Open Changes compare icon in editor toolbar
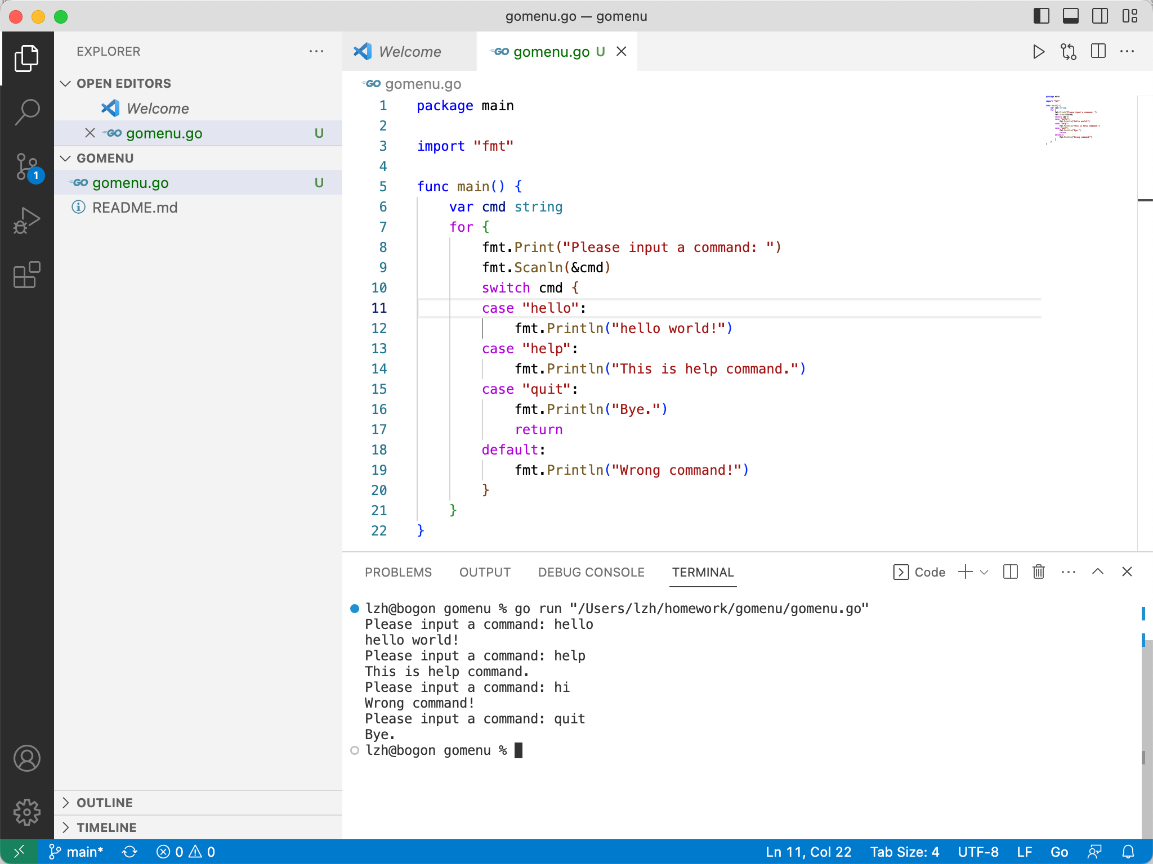This screenshot has width=1153, height=864. tap(1068, 52)
